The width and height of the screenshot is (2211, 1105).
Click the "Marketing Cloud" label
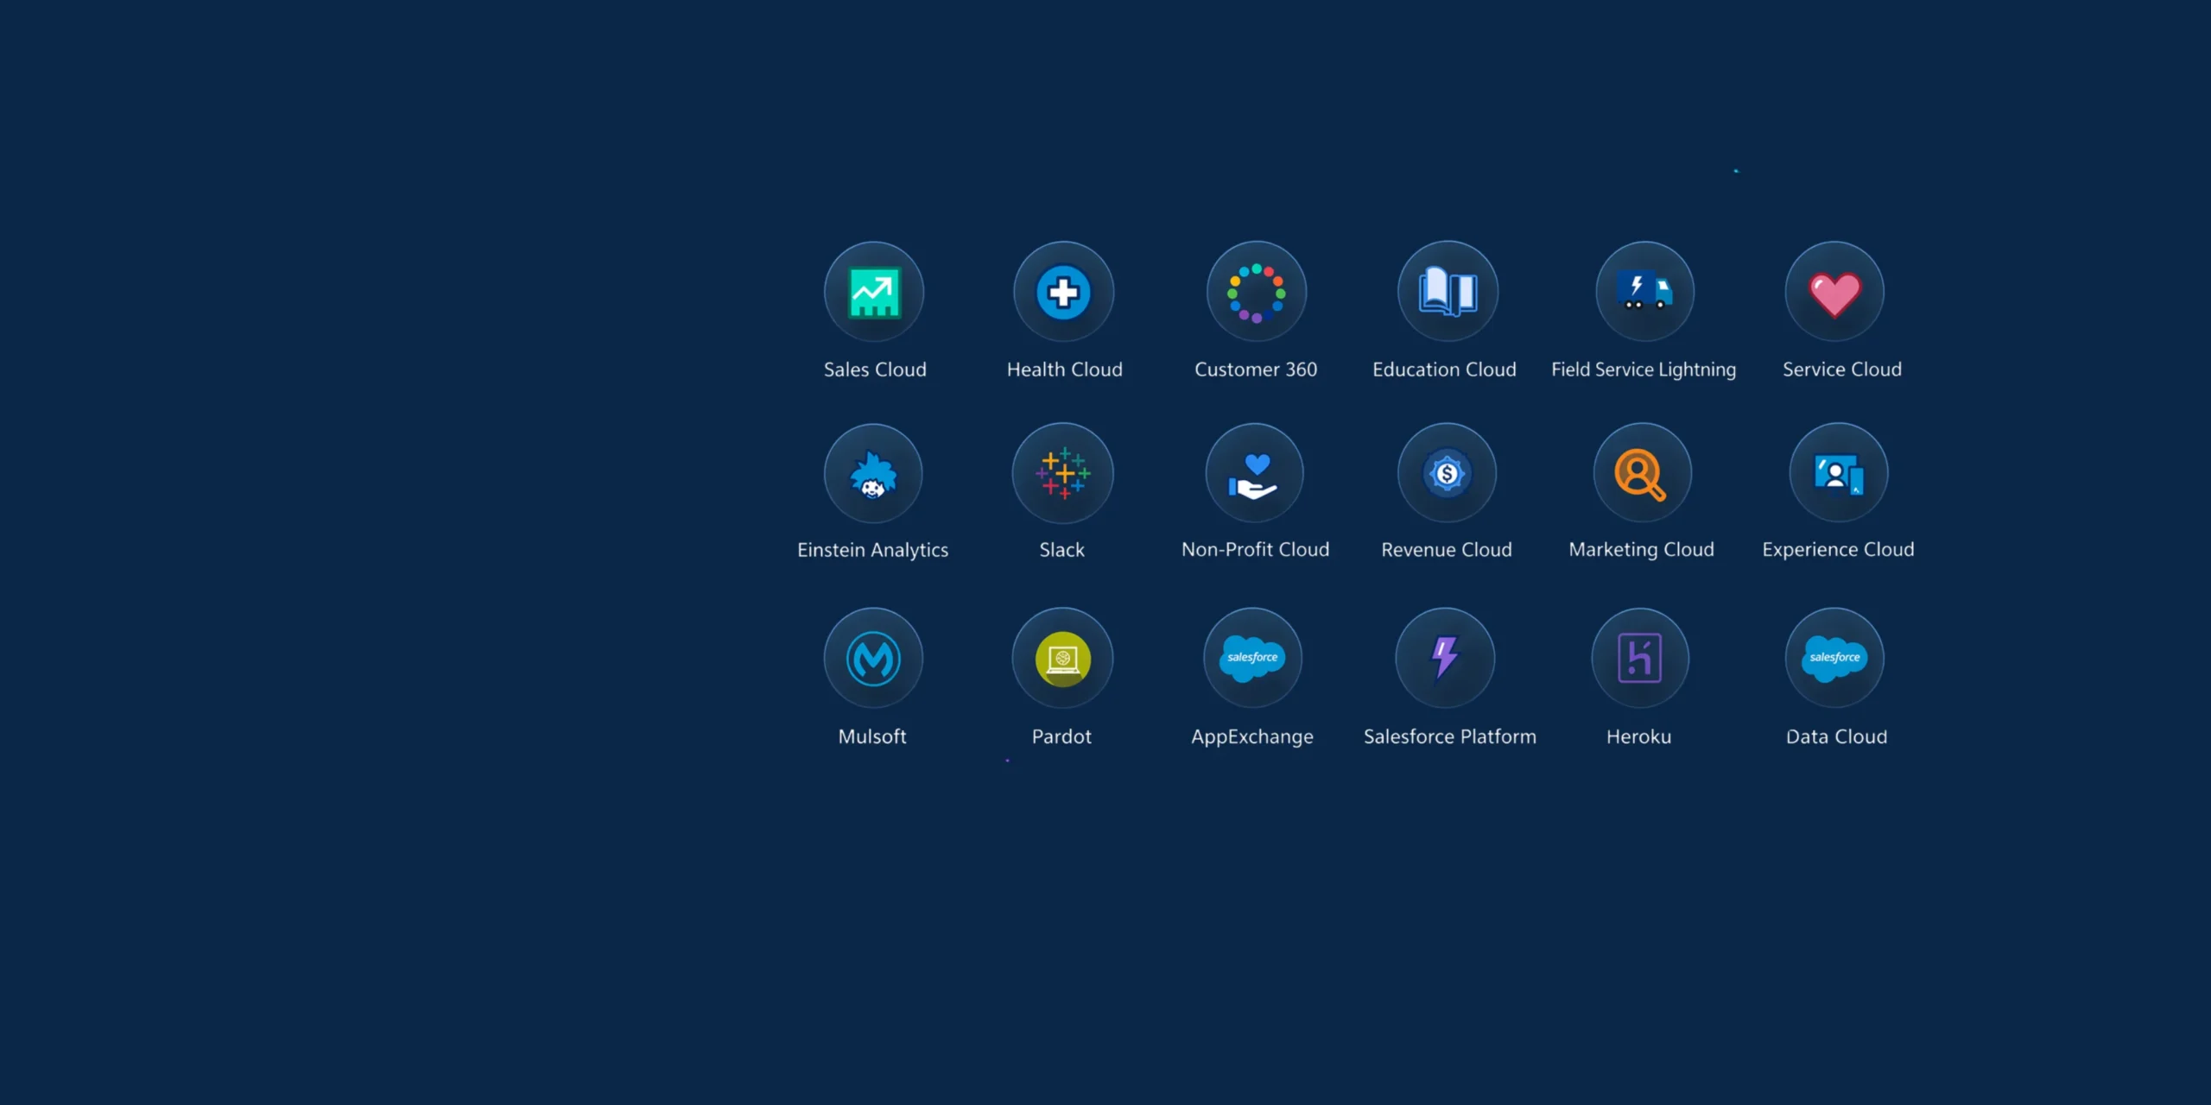pyautogui.click(x=1642, y=551)
